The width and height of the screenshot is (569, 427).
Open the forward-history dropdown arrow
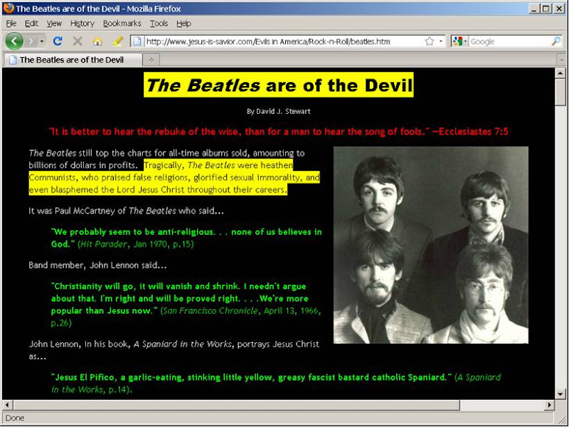pos(41,41)
